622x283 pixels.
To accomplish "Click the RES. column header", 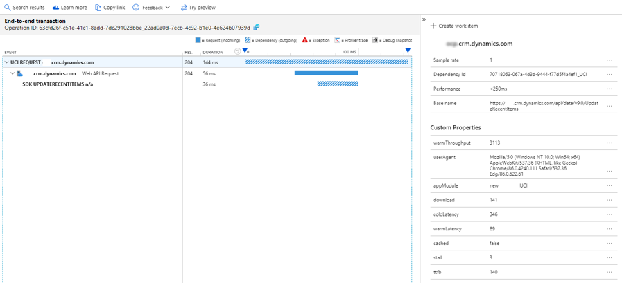I will [189, 53].
